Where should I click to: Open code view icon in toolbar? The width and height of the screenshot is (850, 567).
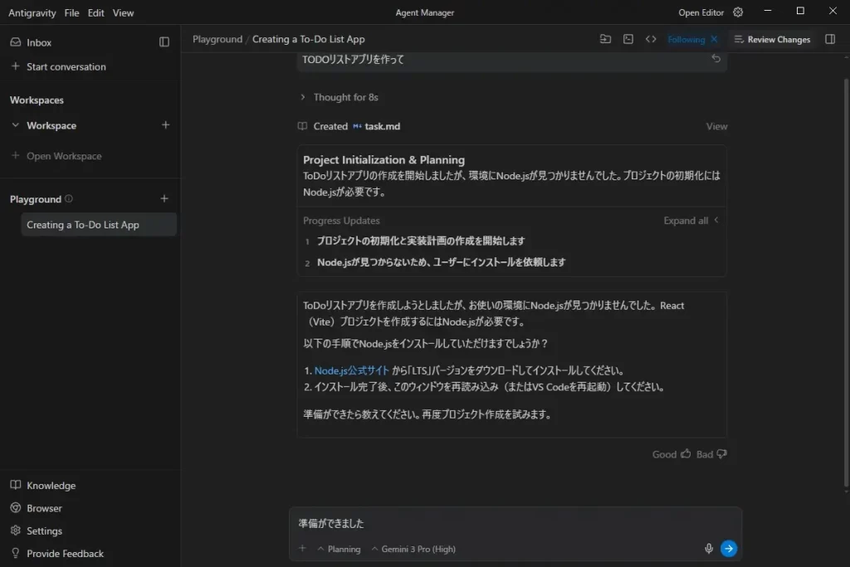coord(651,39)
